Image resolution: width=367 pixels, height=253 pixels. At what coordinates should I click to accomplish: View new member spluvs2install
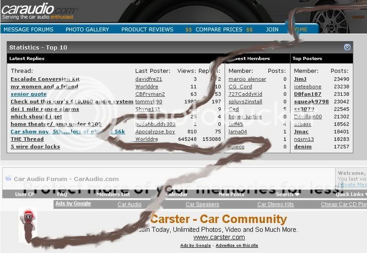coord(245,101)
